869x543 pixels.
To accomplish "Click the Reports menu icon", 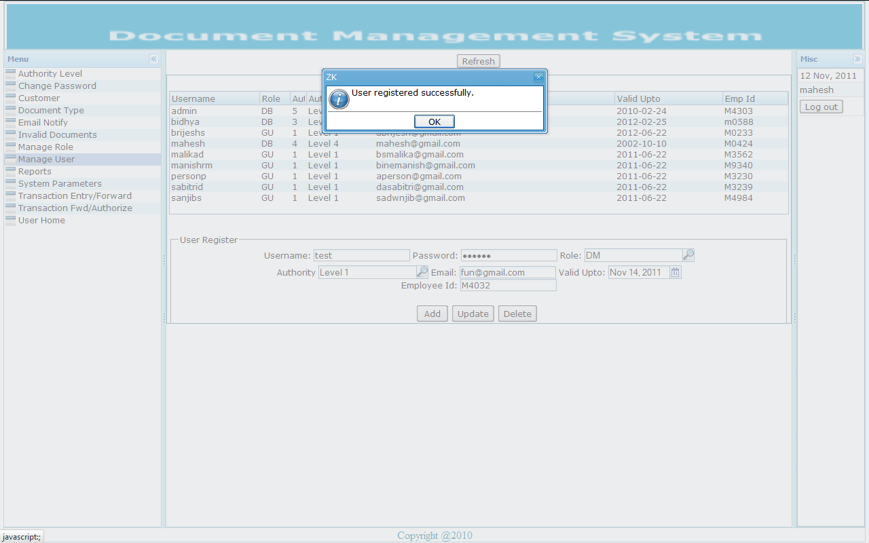I will pyautogui.click(x=10, y=171).
